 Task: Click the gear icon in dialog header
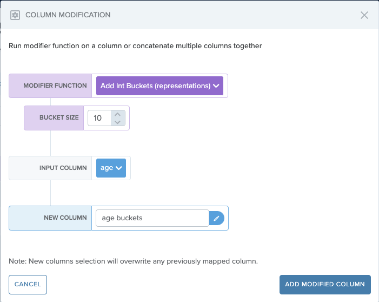pos(15,15)
